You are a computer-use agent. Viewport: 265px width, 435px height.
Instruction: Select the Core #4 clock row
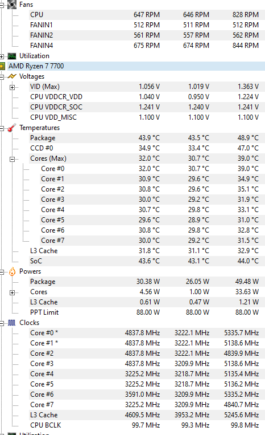pos(147,374)
